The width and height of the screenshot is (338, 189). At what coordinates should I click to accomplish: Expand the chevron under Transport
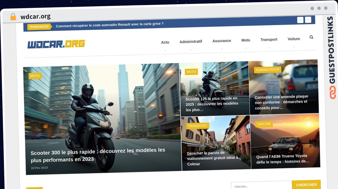coord(269,48)
